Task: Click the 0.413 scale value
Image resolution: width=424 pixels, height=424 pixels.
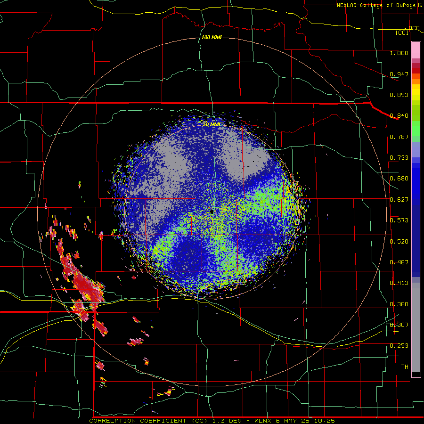Action: (399, 283)
